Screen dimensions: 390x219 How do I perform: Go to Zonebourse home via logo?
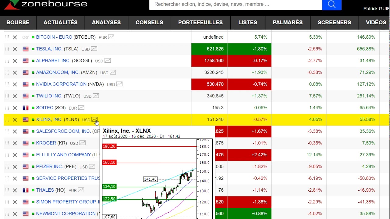pos(46,4)
